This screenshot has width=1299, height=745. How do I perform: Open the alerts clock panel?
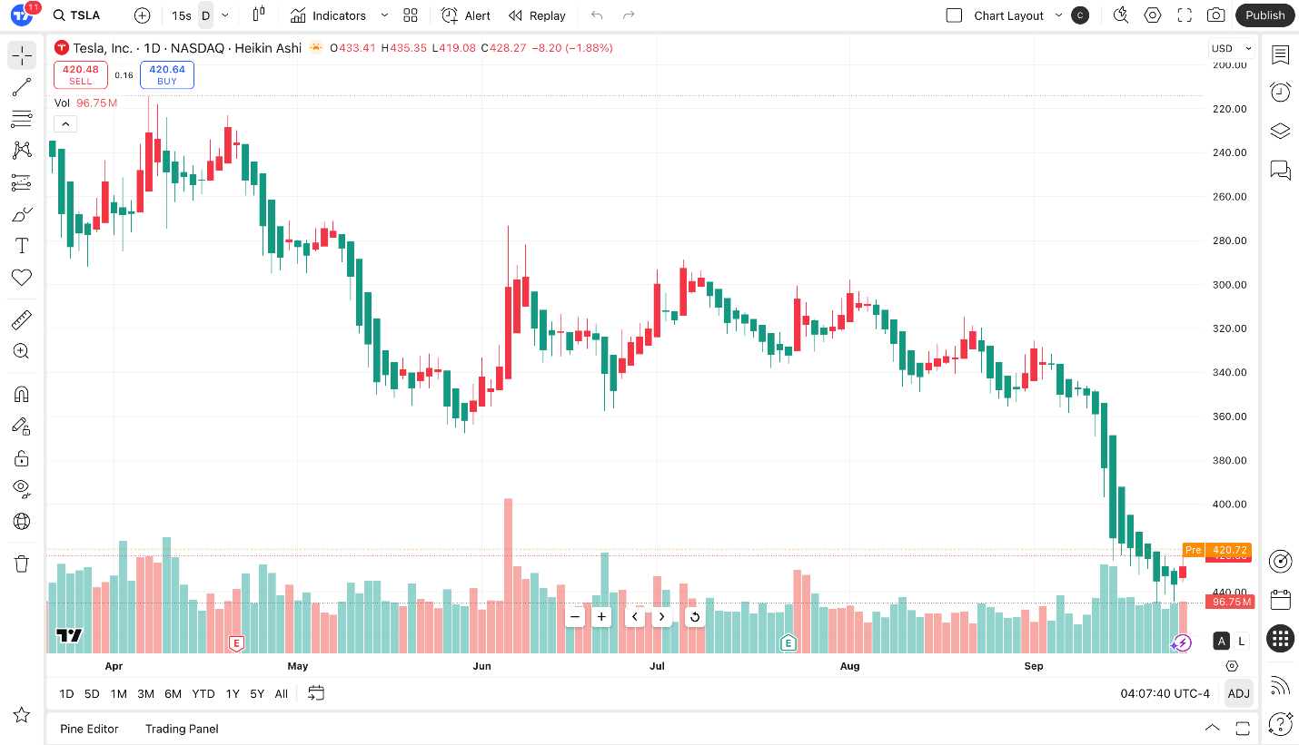1280,92
